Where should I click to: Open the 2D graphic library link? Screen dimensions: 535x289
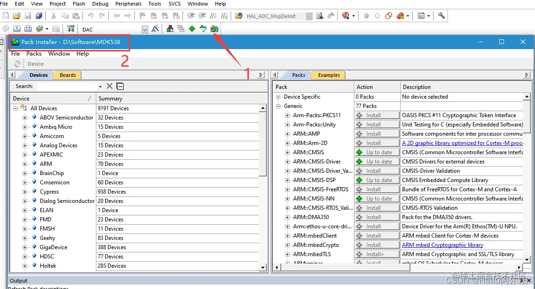coord(462,143)
